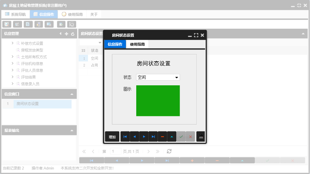Click the user management icon in the toolbar

coord(39,24)
